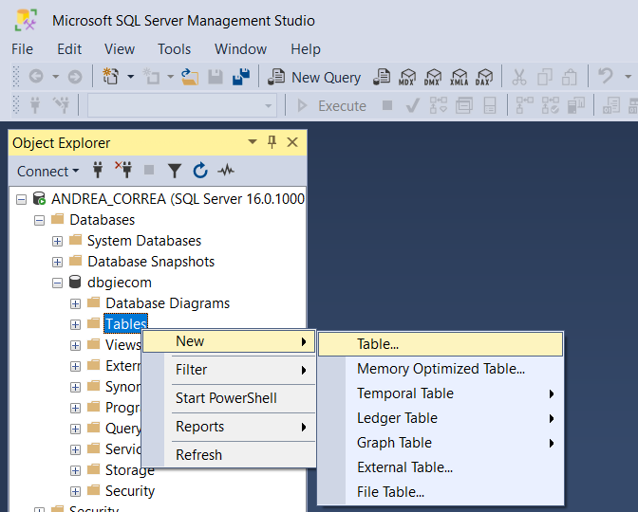Open an XMLA query
Screen dimensions: 638x512
pos(459,77)
